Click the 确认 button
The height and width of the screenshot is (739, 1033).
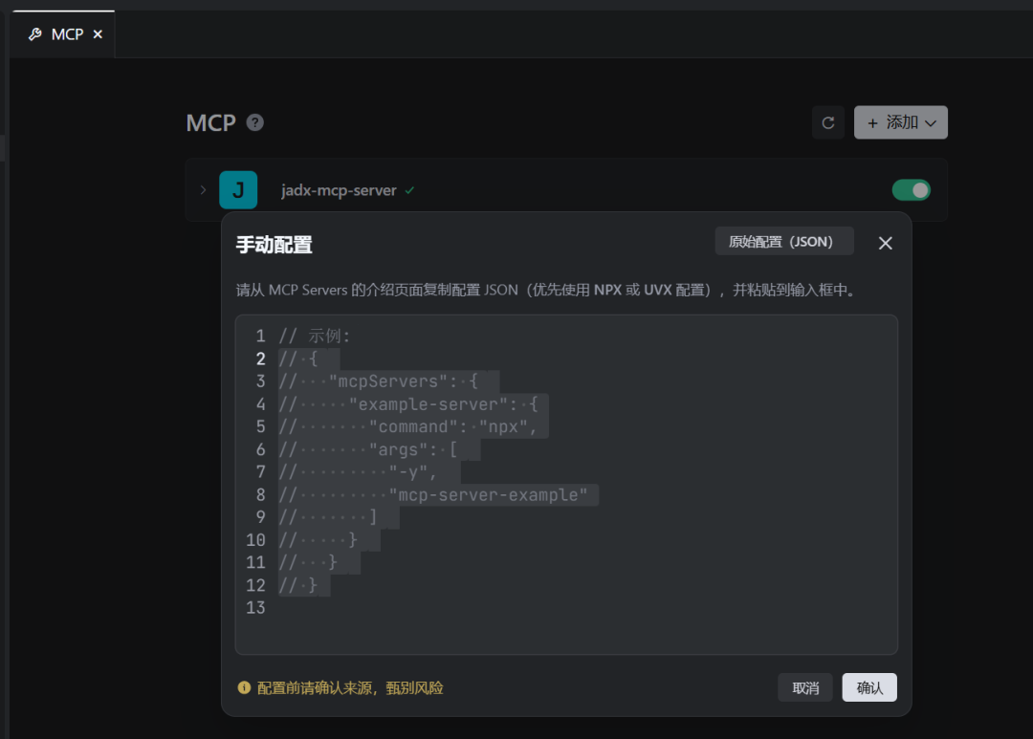coord(868,687)
